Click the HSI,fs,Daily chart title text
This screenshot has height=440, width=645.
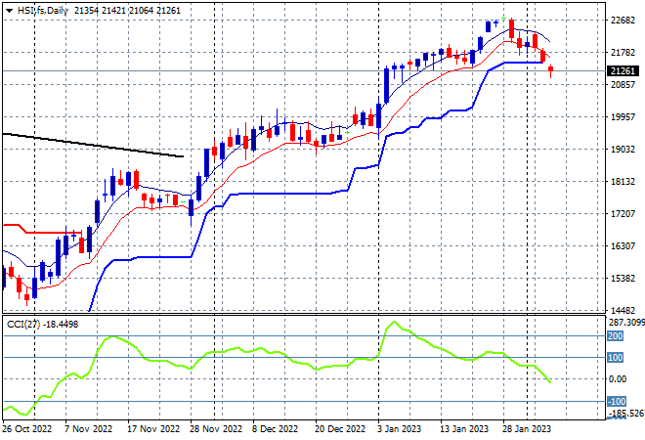pyautogui.click(x=43, y=11)
